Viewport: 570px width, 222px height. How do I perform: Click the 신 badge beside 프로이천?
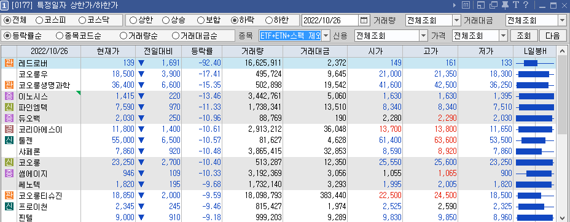[9, 207]
